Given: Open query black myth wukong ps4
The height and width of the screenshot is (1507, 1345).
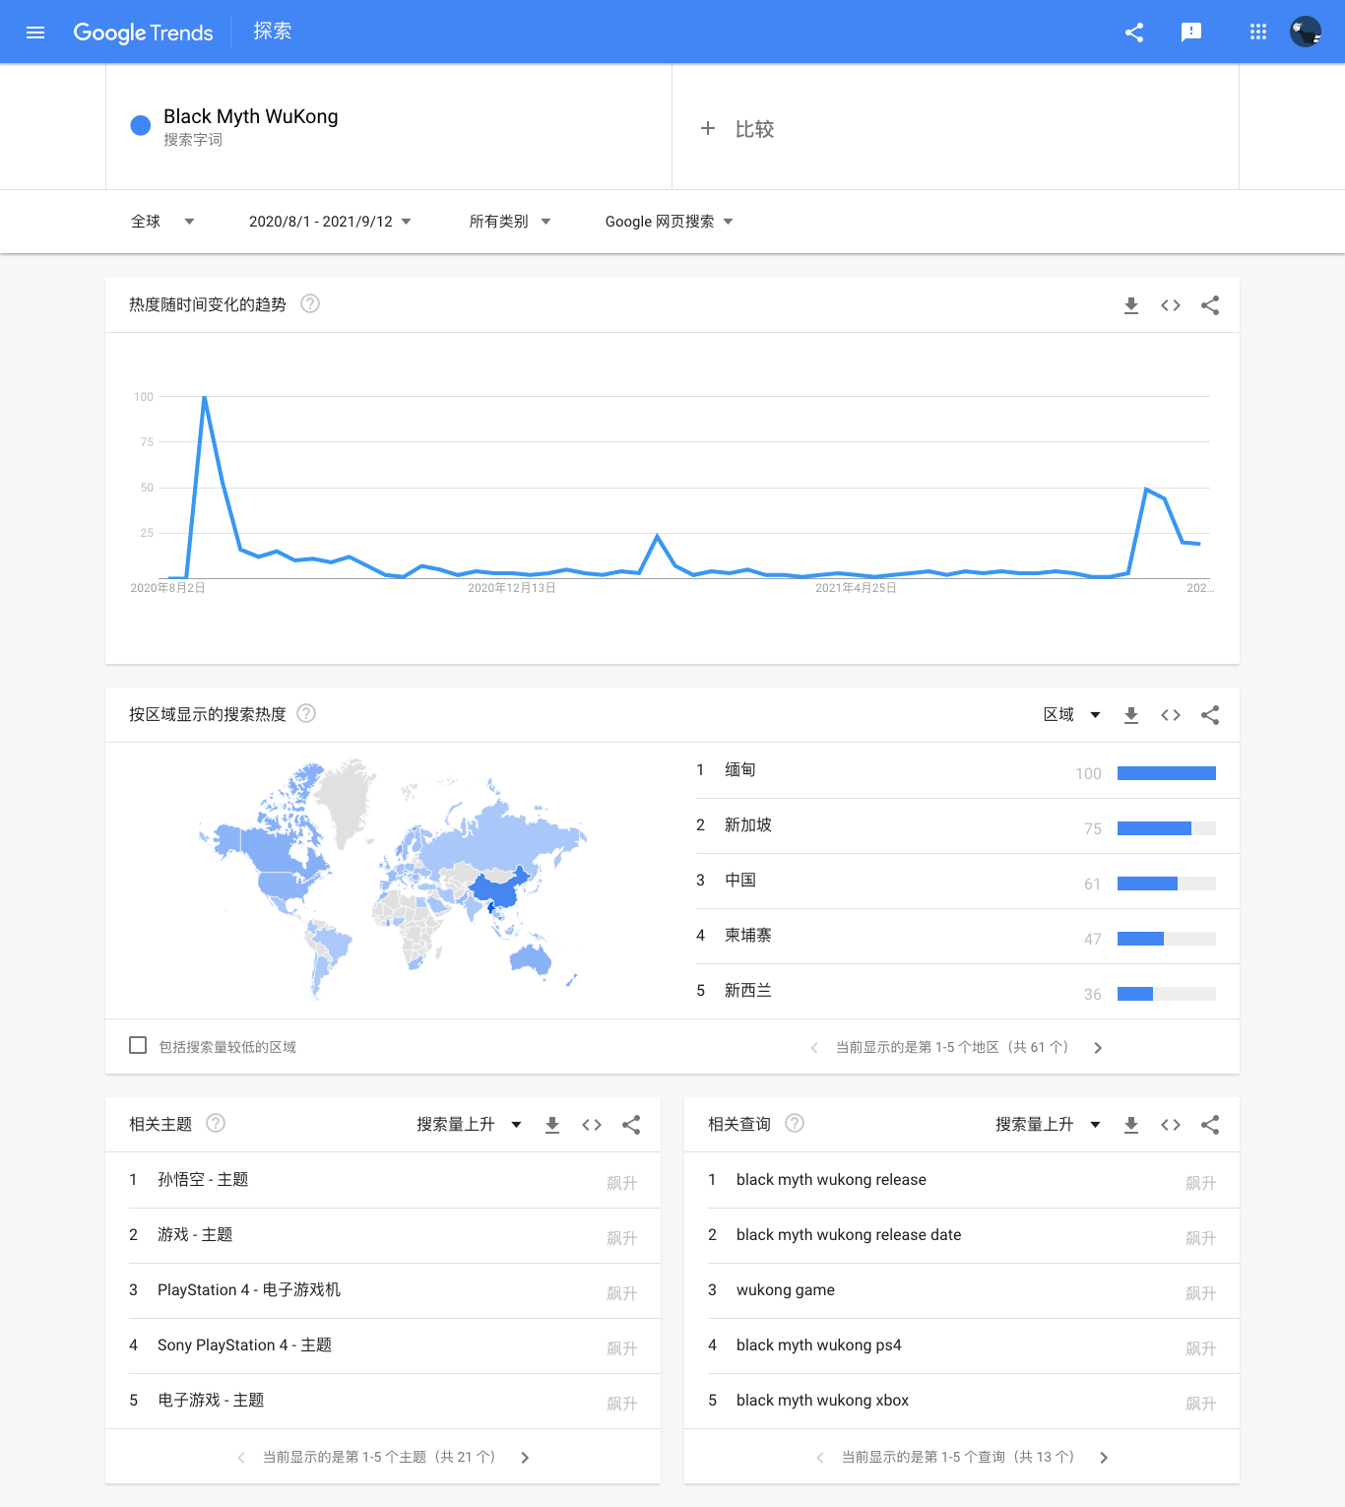Looking at the screenshot, I should coord(819,1345).
